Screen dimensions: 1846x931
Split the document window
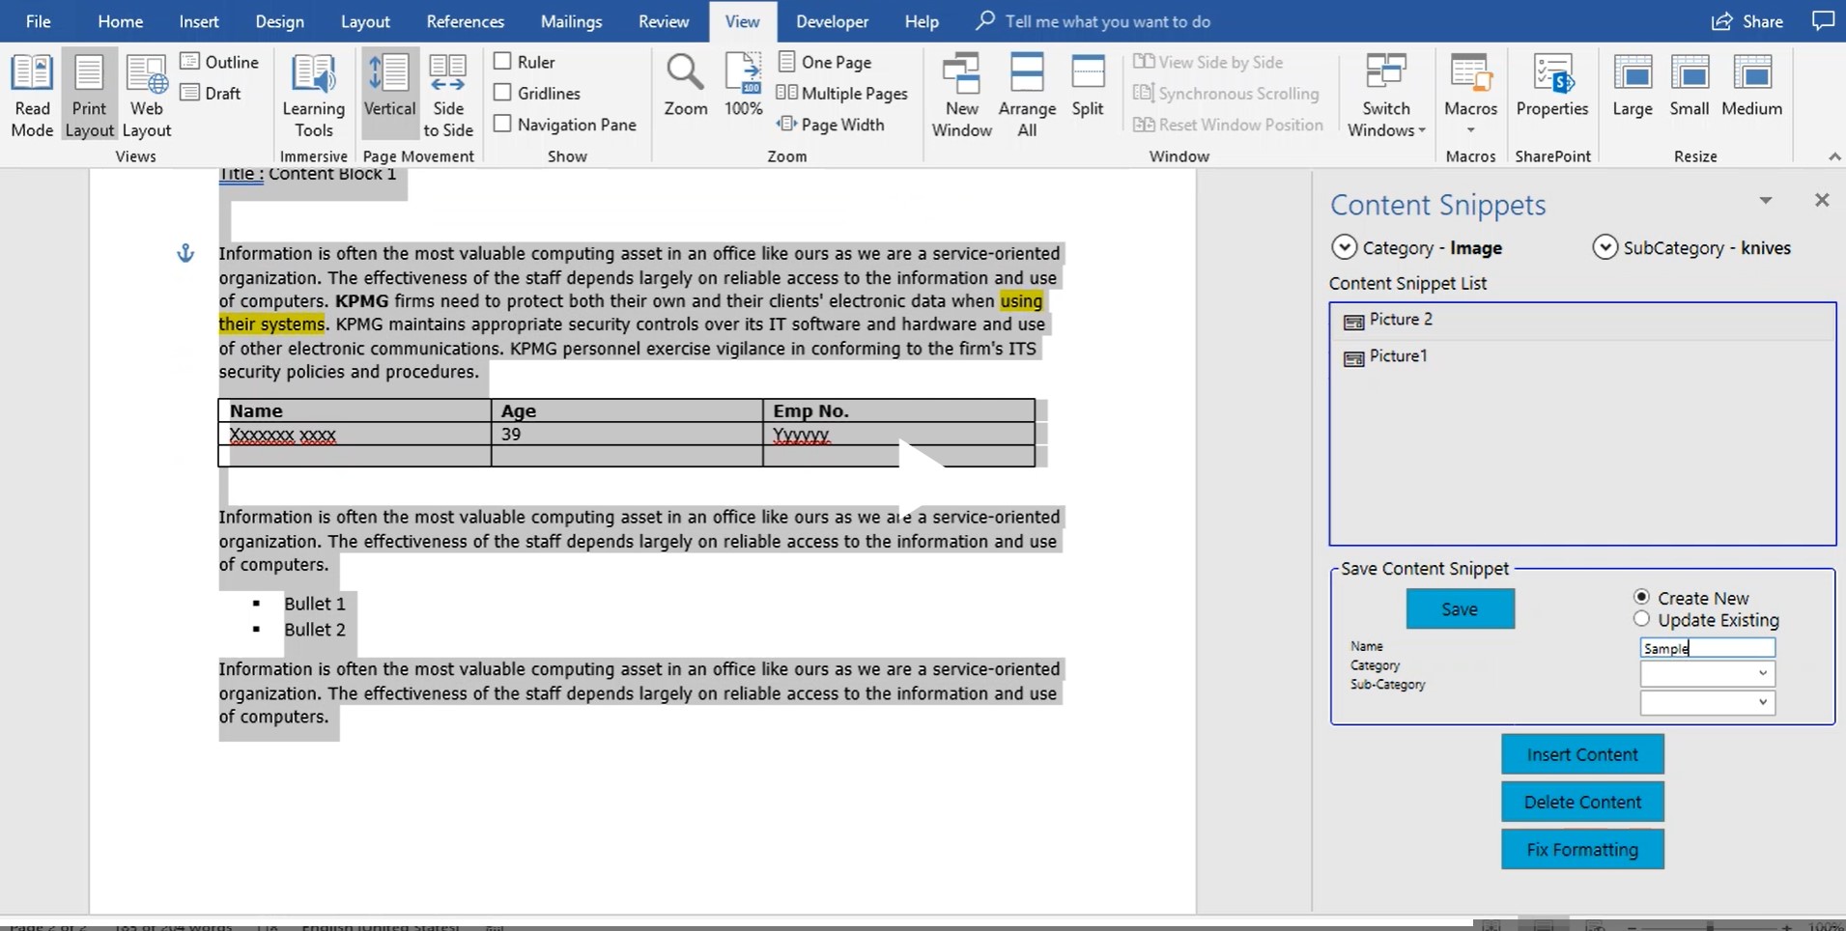[1088, 87]
